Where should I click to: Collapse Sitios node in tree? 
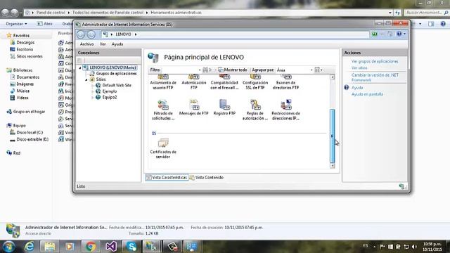tap(86, 79)
